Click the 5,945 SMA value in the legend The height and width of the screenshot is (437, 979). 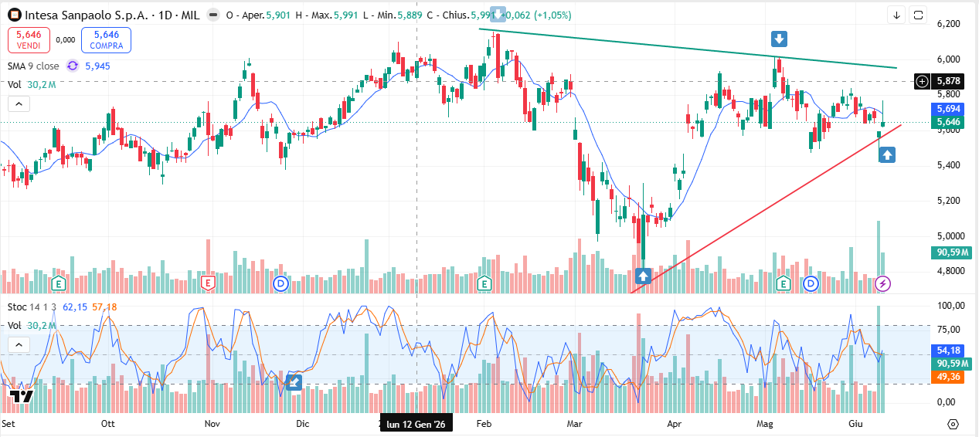pyautogui.click(x=97, y=66)
